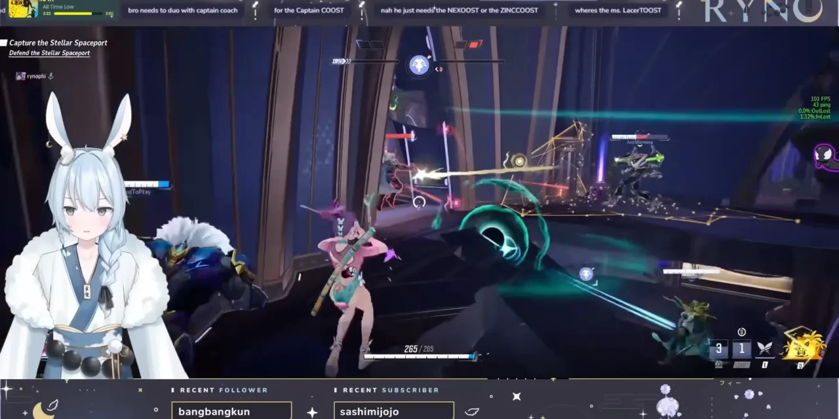839x419 pixels.
Task: Click the circular cooldown icon above ability slots
Action: pyautogui.click(x=742, y=332)
